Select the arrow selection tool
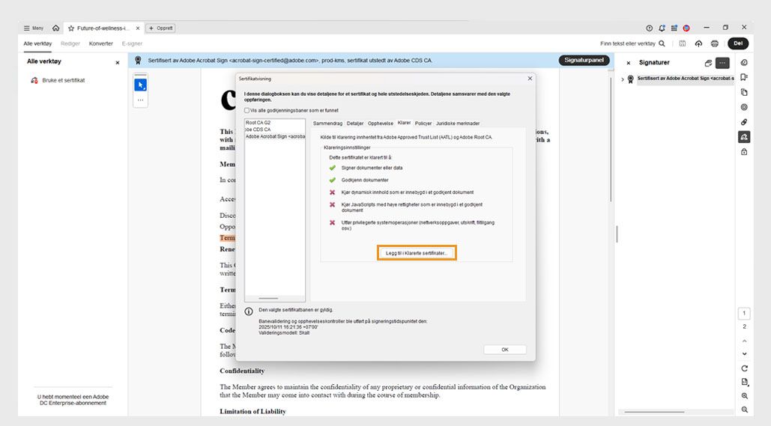Viewport: 771px width, 426px height. click(x=141, y=85)
